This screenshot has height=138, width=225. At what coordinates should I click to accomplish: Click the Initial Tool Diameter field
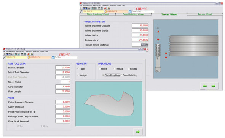pos(63,72)
